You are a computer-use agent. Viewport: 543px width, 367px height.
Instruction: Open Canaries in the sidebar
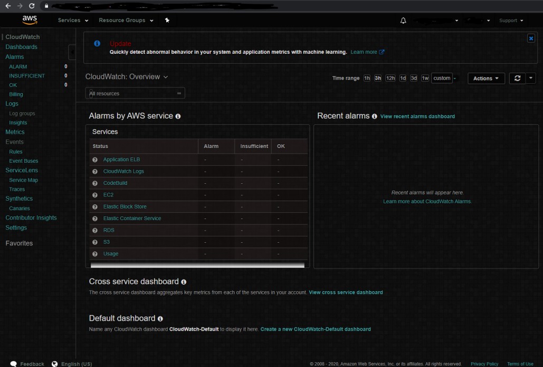[20, 209]
